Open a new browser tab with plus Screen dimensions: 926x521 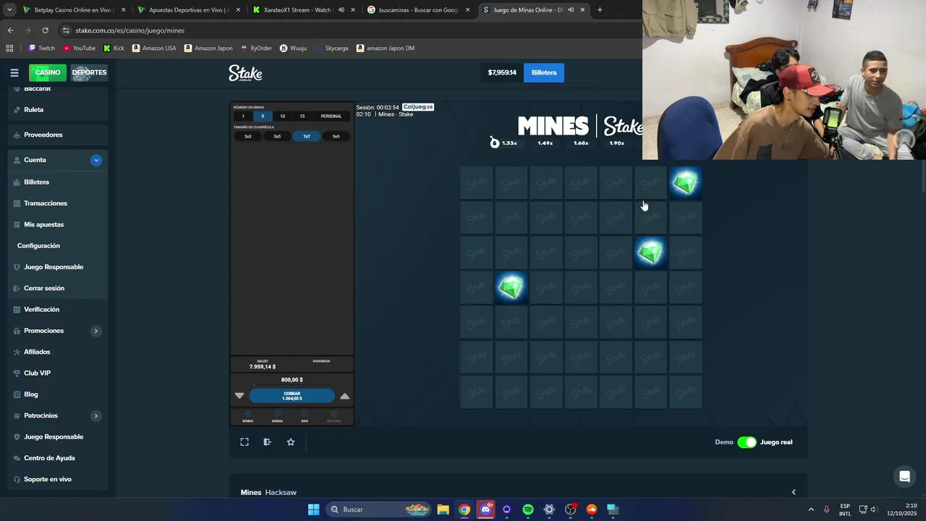(x=600, y=10)
